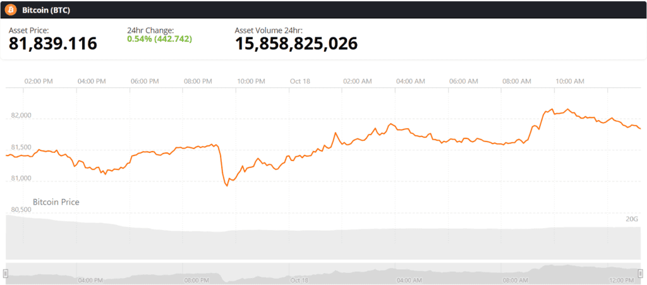Click the navigator 04:00 AM tick label
647x285 pixels.
coord(409,280)
